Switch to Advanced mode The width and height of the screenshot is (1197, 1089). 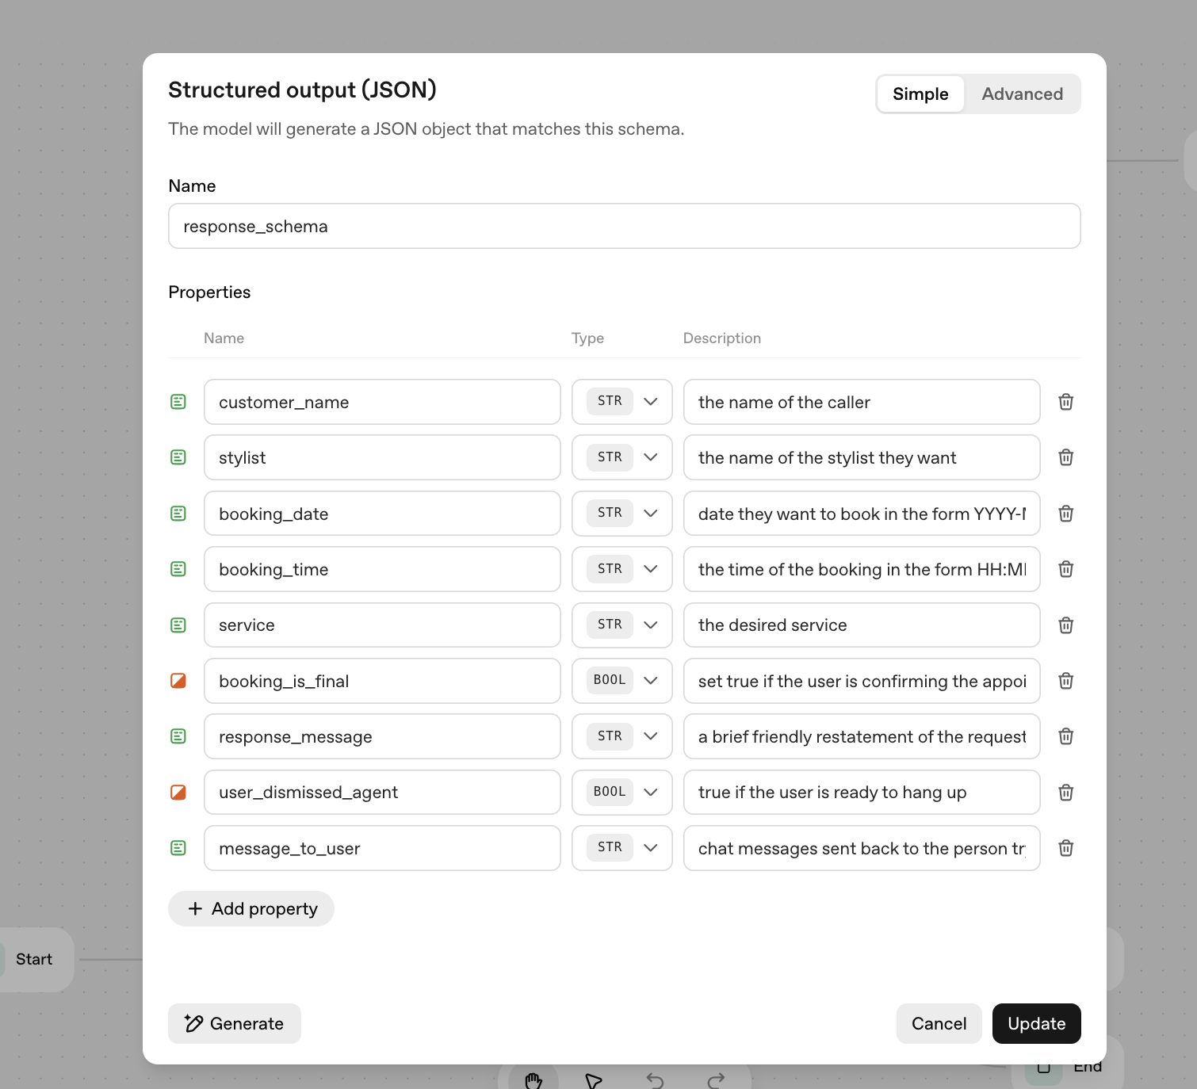(x=1022, y=94)
